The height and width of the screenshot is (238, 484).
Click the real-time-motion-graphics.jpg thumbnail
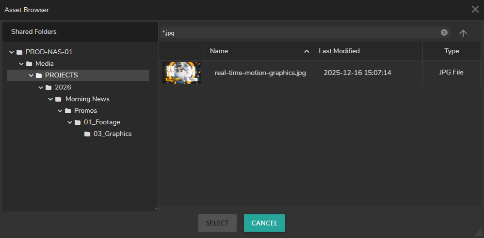[181, 73]
